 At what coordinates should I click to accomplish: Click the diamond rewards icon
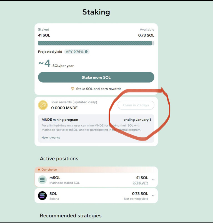pyautogui.click(x=72, y=89)
